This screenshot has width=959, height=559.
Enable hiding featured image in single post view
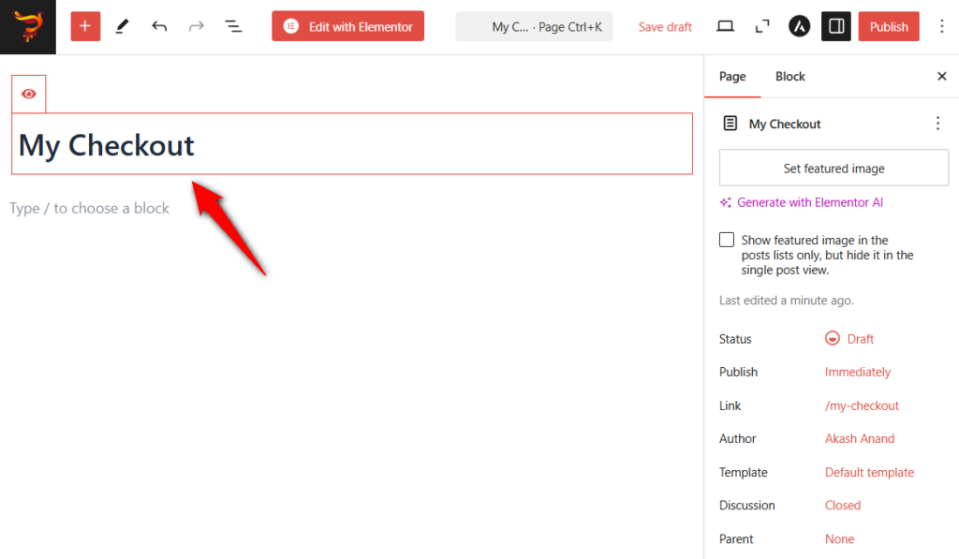click(x=727, y=239)
